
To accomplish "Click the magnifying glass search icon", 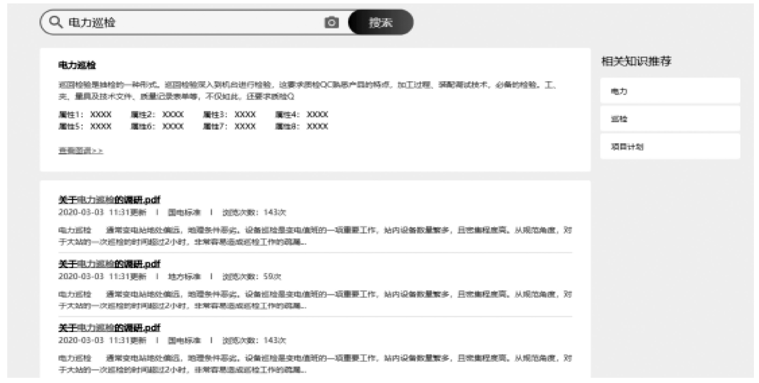I will click(x=56, y=22).
